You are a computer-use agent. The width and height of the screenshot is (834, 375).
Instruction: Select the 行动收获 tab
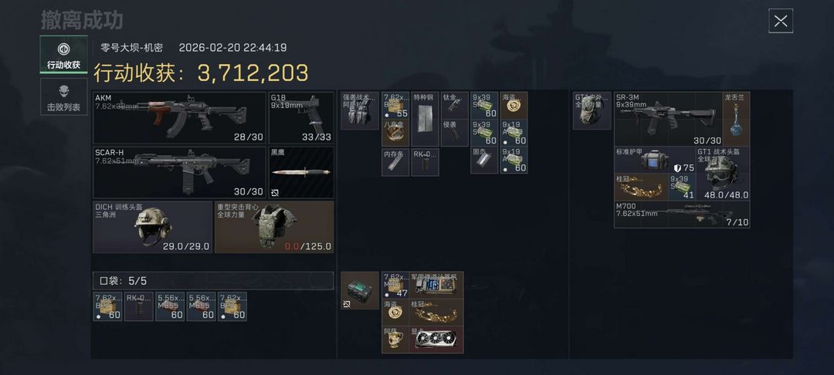[63, 54]
